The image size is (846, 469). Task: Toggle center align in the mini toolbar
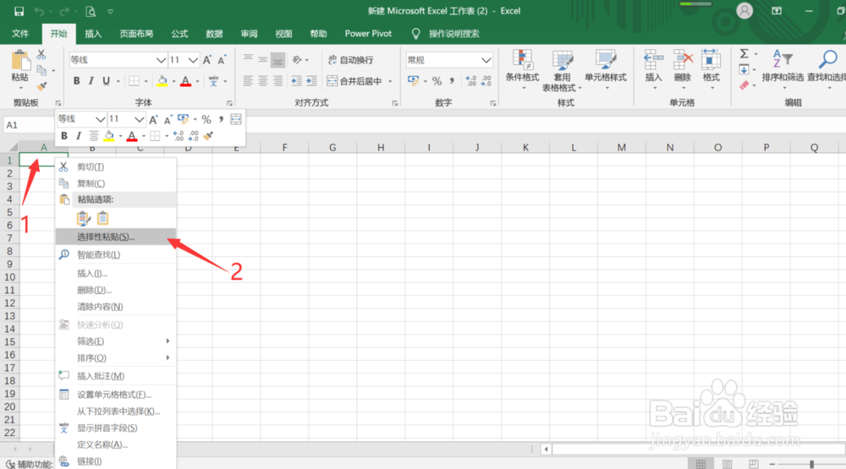94,136
